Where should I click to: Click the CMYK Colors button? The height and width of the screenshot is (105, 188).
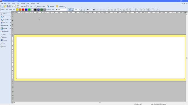pyautogui.click(x=5, y=10)
